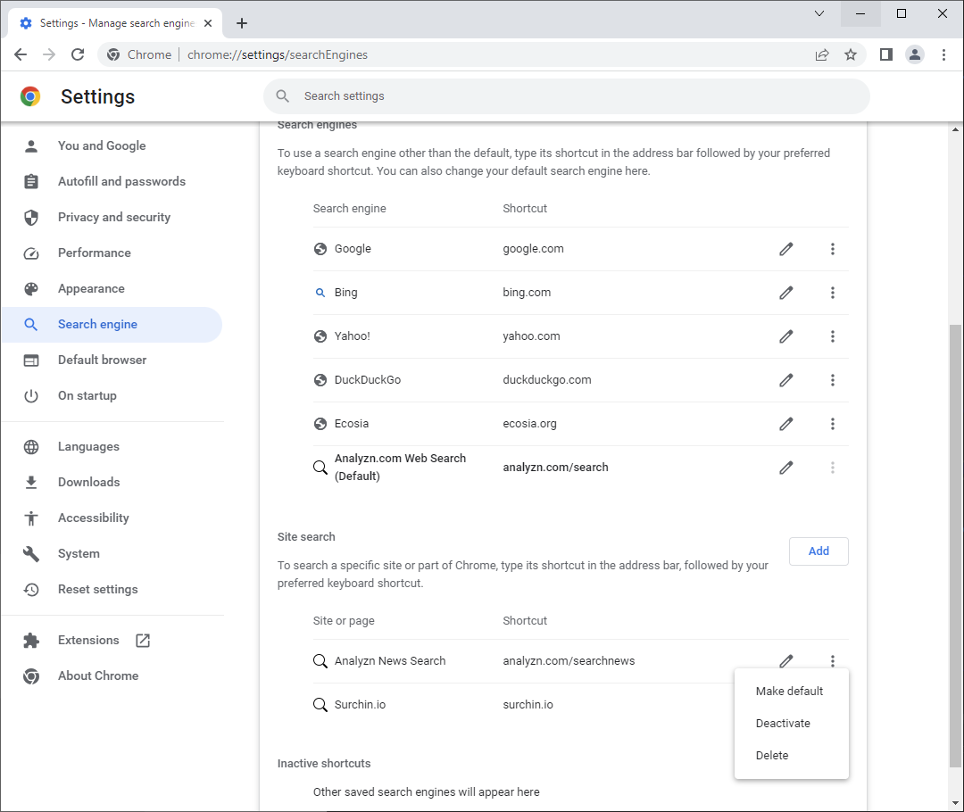Viewport: 964px width, 812px height.
Task: Open more actions for Google
Action: pos(833,249)
